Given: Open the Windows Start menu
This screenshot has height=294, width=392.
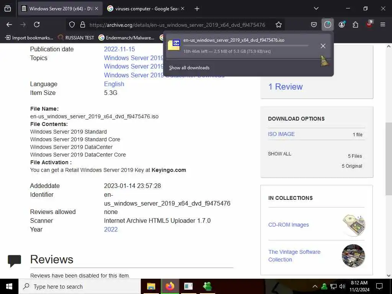Looking at the screenshot, I should click(x=9, y=286).
